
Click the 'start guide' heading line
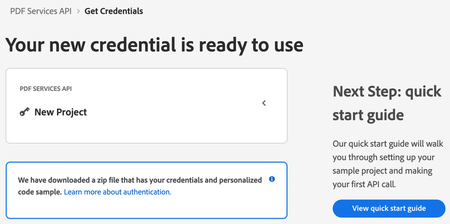(x=368, y=115)
